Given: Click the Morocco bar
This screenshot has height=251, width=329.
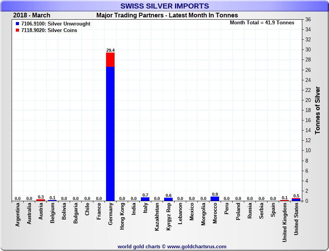Looking at the screenshot, I should 215,199.
